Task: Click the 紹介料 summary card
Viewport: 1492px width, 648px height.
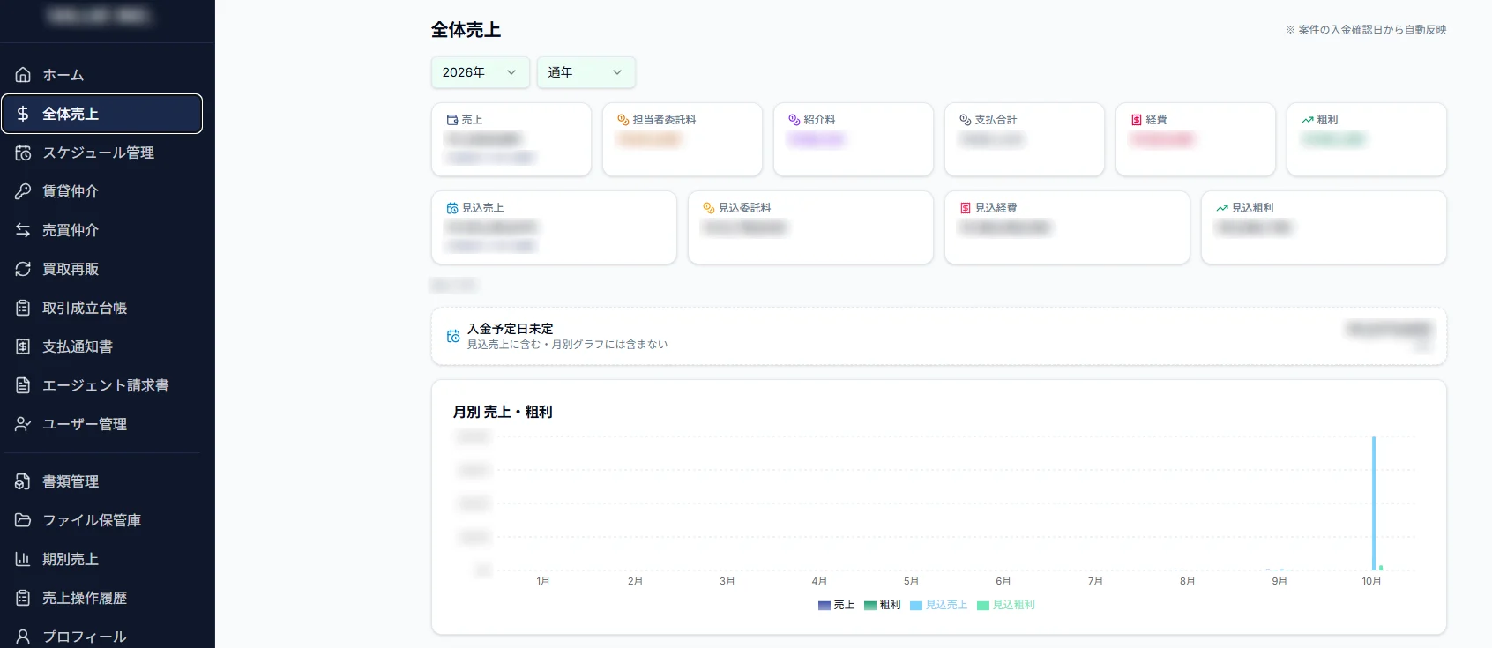Action: (854, 139)
